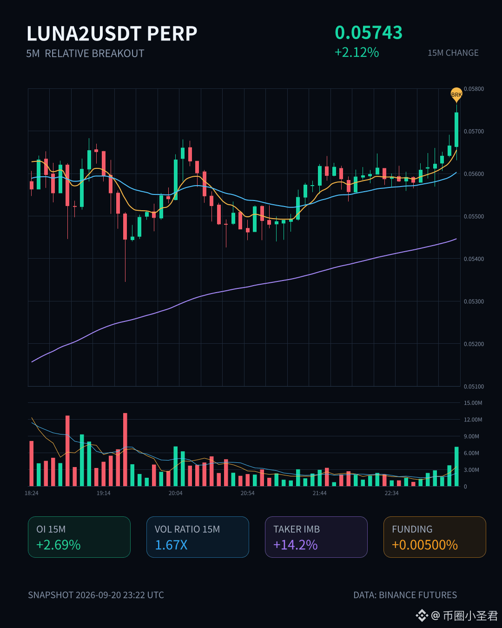
Task: Click the 5M RELATIVE BREAKOUT subtitle
Action: tap(85, 53)
